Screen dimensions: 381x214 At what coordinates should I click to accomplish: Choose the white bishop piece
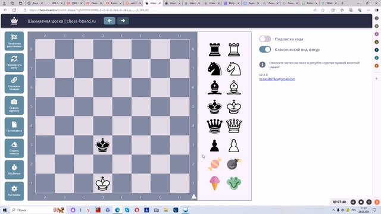click(234, 87)
